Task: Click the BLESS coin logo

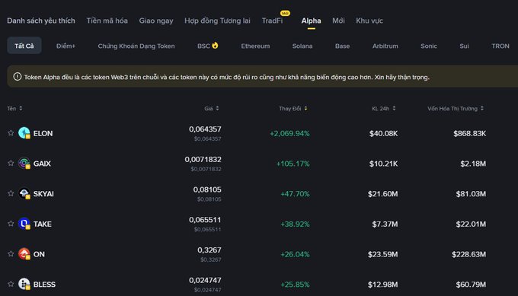Action: [24, 284]
